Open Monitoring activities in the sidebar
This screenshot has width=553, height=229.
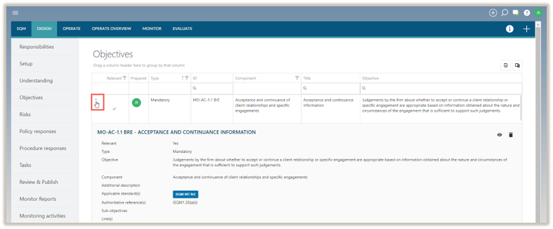click(43, 216)
